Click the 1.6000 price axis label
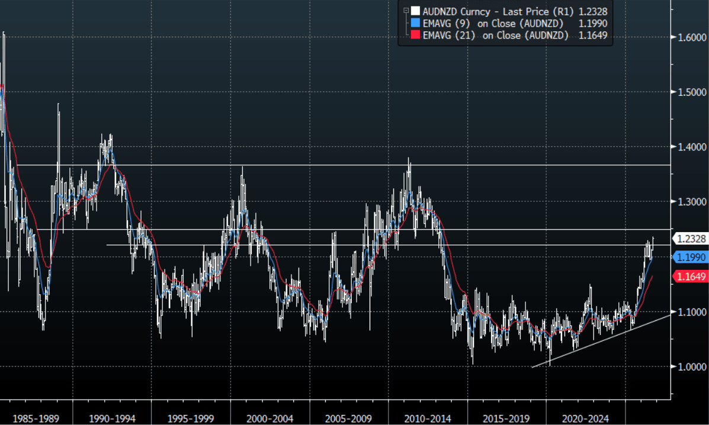709x425 pixels. [x=692, y=37]
